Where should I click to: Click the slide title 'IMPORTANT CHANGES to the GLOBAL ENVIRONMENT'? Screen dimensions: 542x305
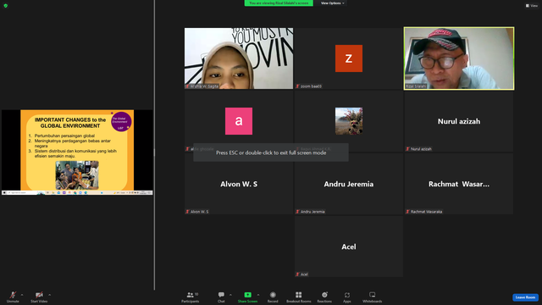pos(70,123)
